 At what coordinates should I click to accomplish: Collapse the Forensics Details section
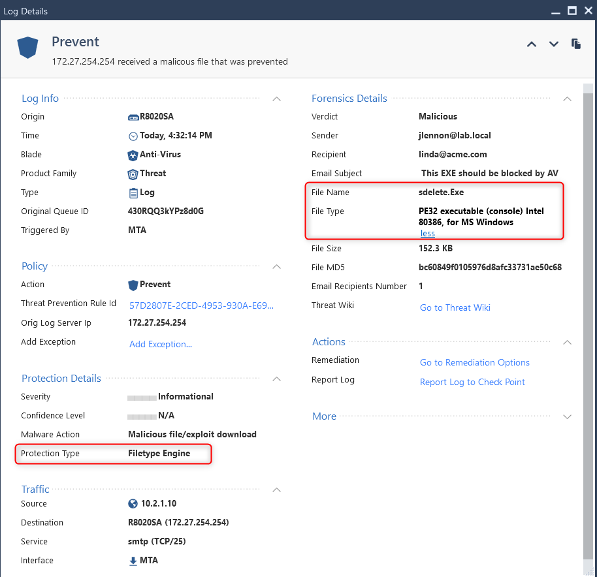point(567,99)
